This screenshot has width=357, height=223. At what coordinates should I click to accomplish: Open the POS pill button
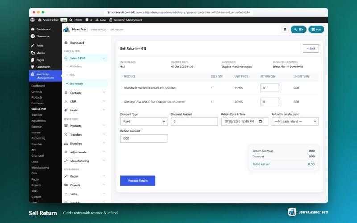(316, 29)
